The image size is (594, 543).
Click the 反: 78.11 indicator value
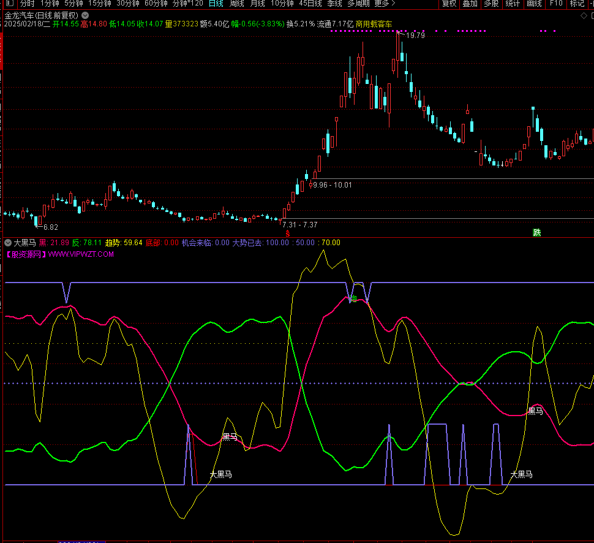[x=87, y=243]
